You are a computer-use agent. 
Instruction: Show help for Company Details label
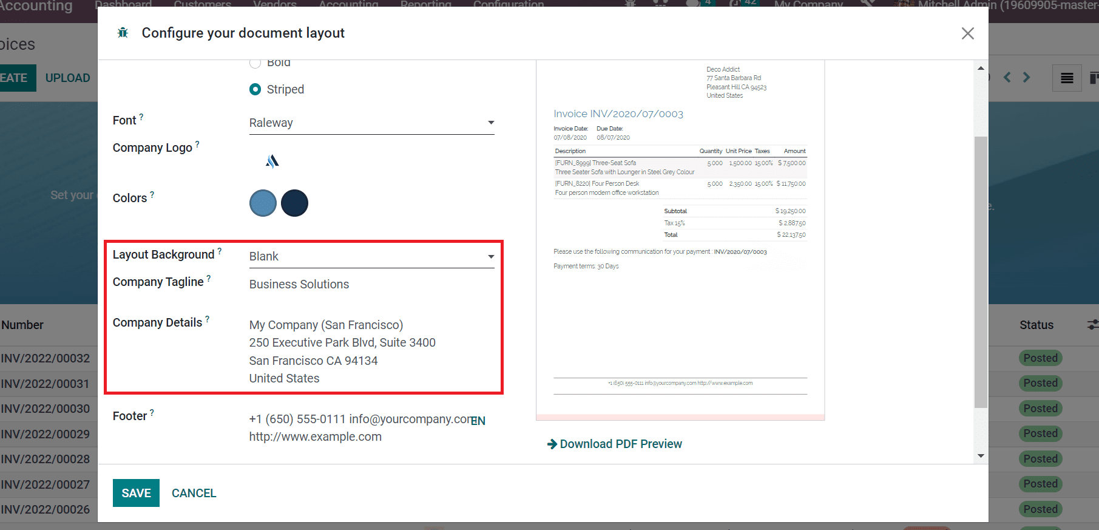tap(208, 319)
